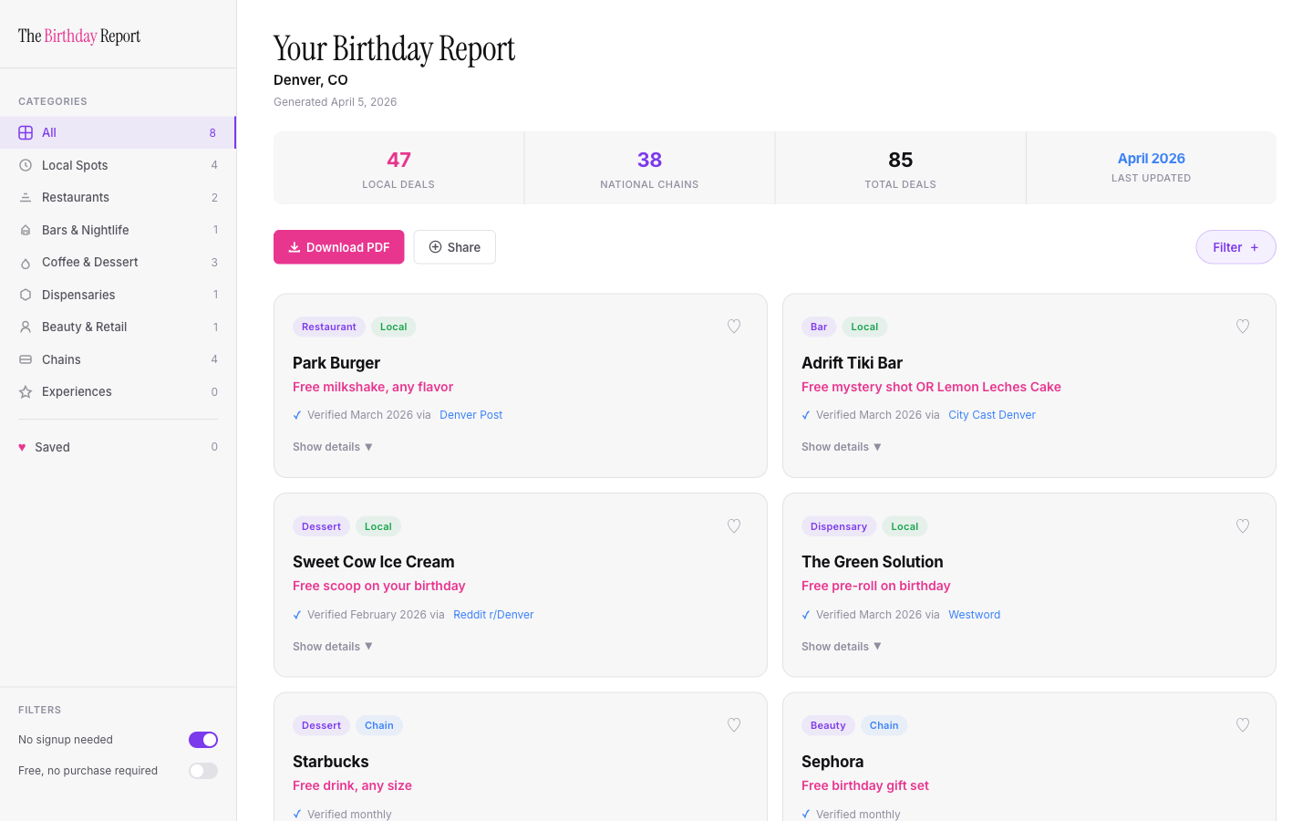Save The Green Solution deal heart
Viewport: 1313px width, 821px height.
[1243, 526]
